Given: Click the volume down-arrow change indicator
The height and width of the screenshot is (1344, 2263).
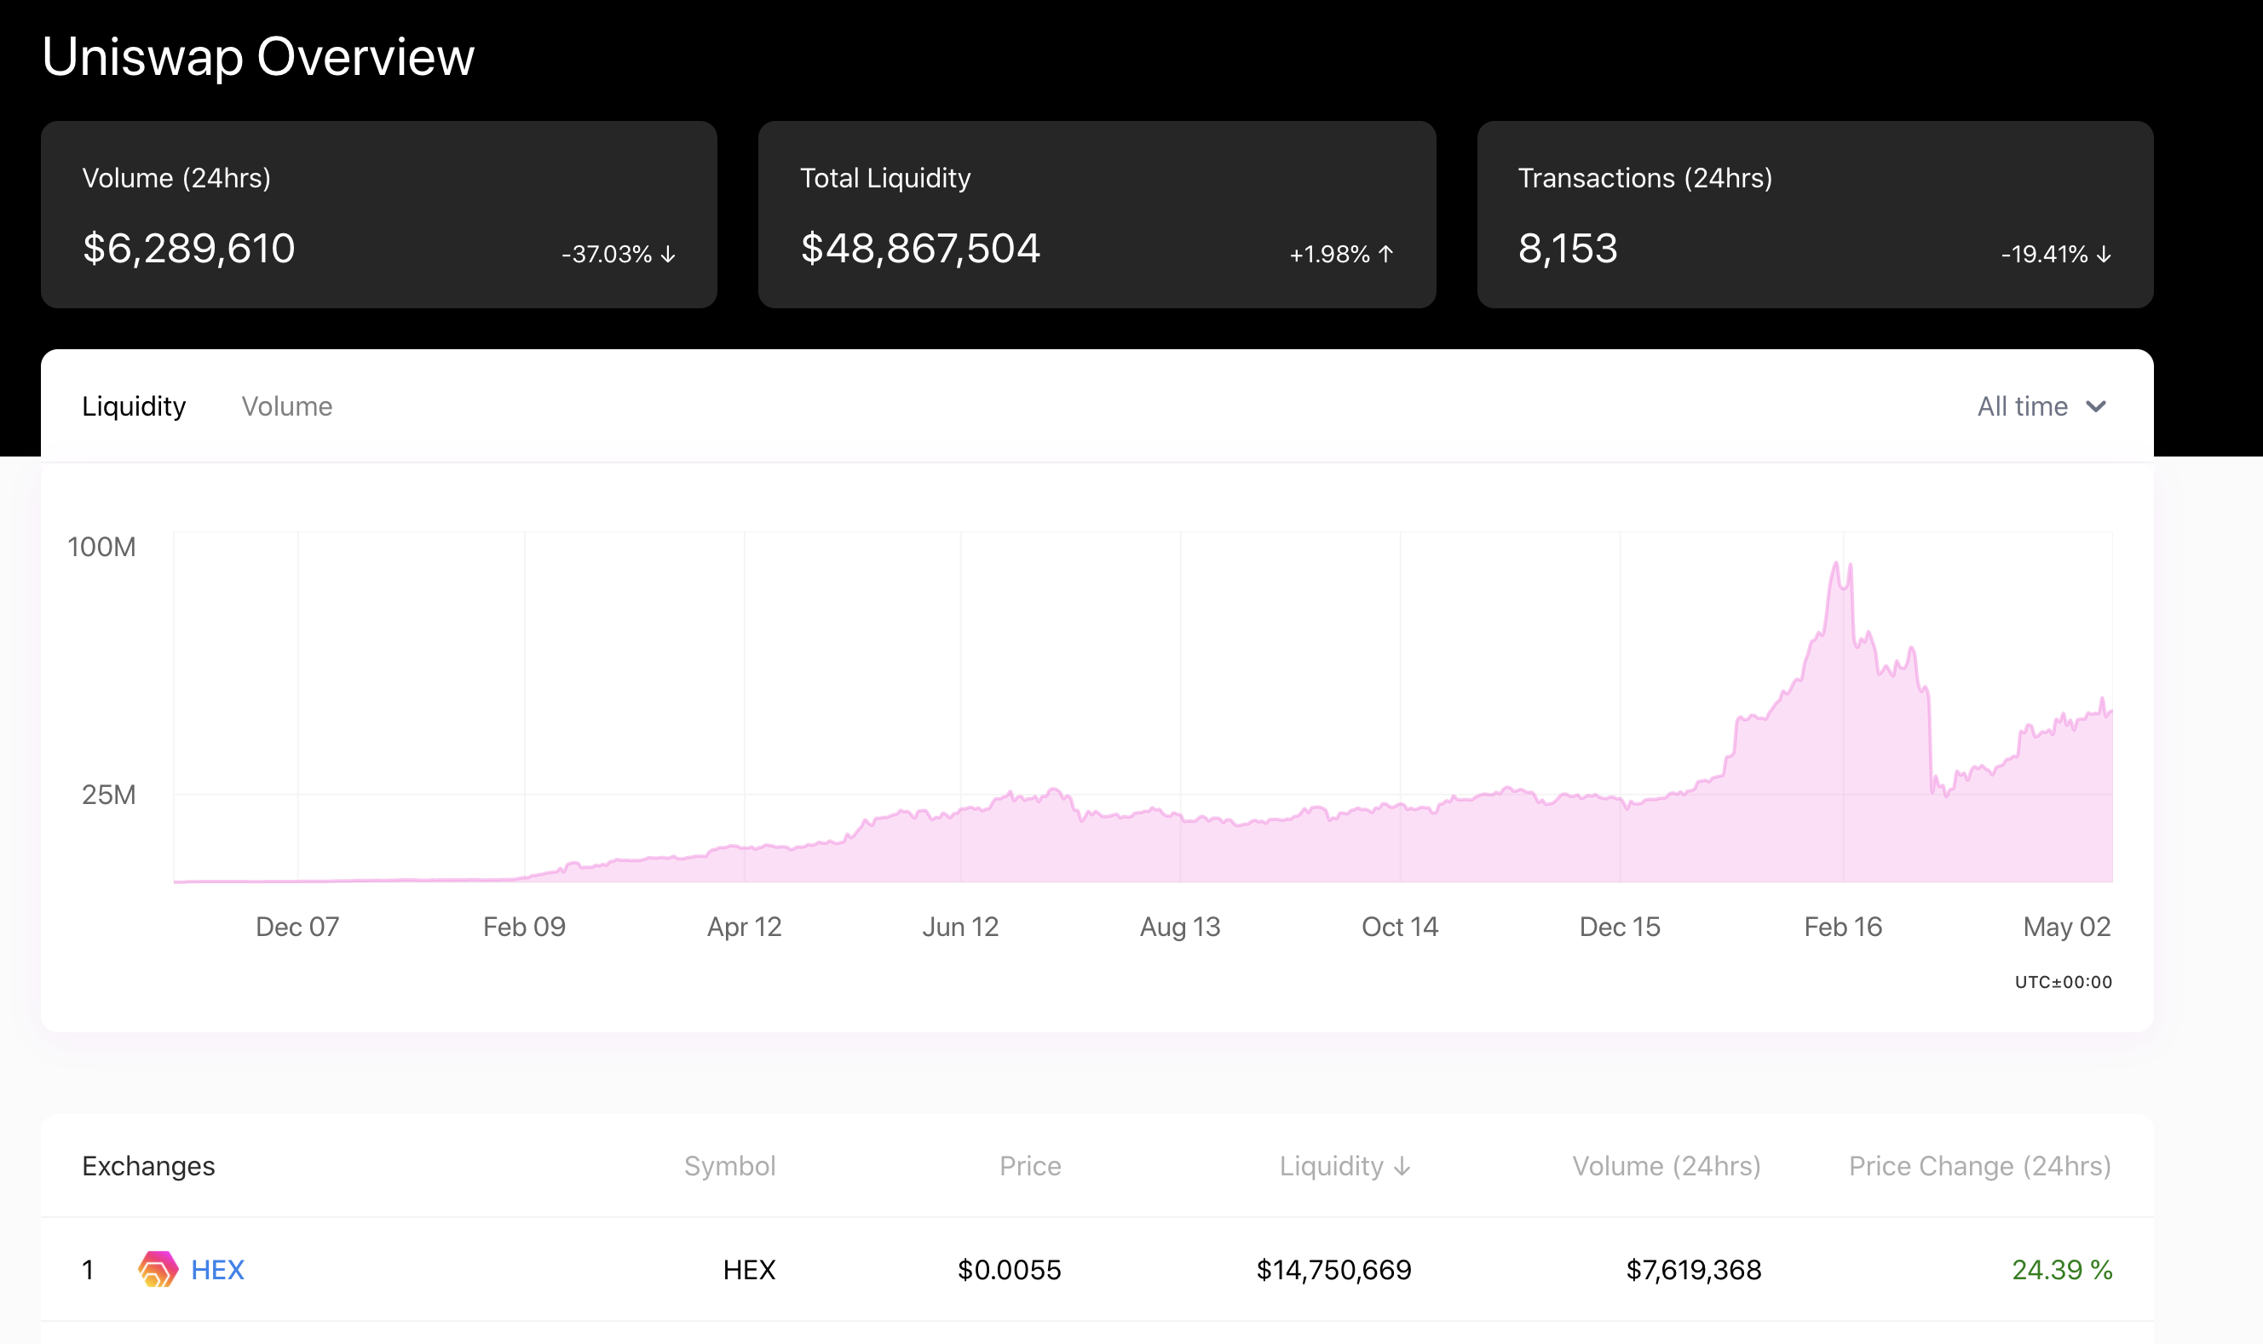Looking at the screenshot, I should pyautogui.click(x=669, y=255).
